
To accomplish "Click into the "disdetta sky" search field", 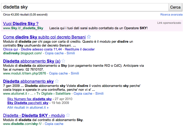I will pyautogui.click(x=85, y=7).
